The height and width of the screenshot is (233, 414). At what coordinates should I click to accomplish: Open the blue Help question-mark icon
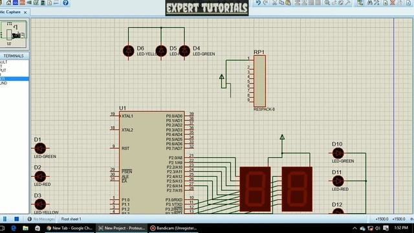[65, 3]
